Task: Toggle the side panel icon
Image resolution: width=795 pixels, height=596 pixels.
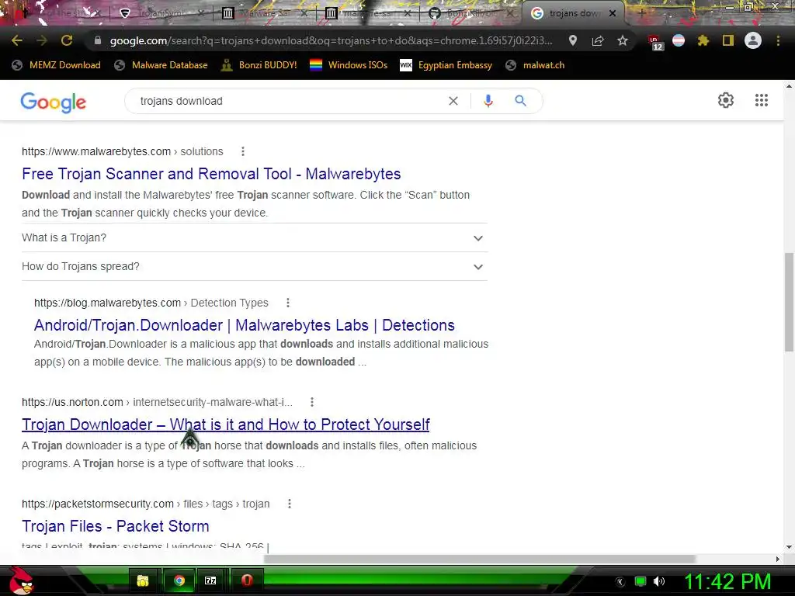Action: [728, 40]
